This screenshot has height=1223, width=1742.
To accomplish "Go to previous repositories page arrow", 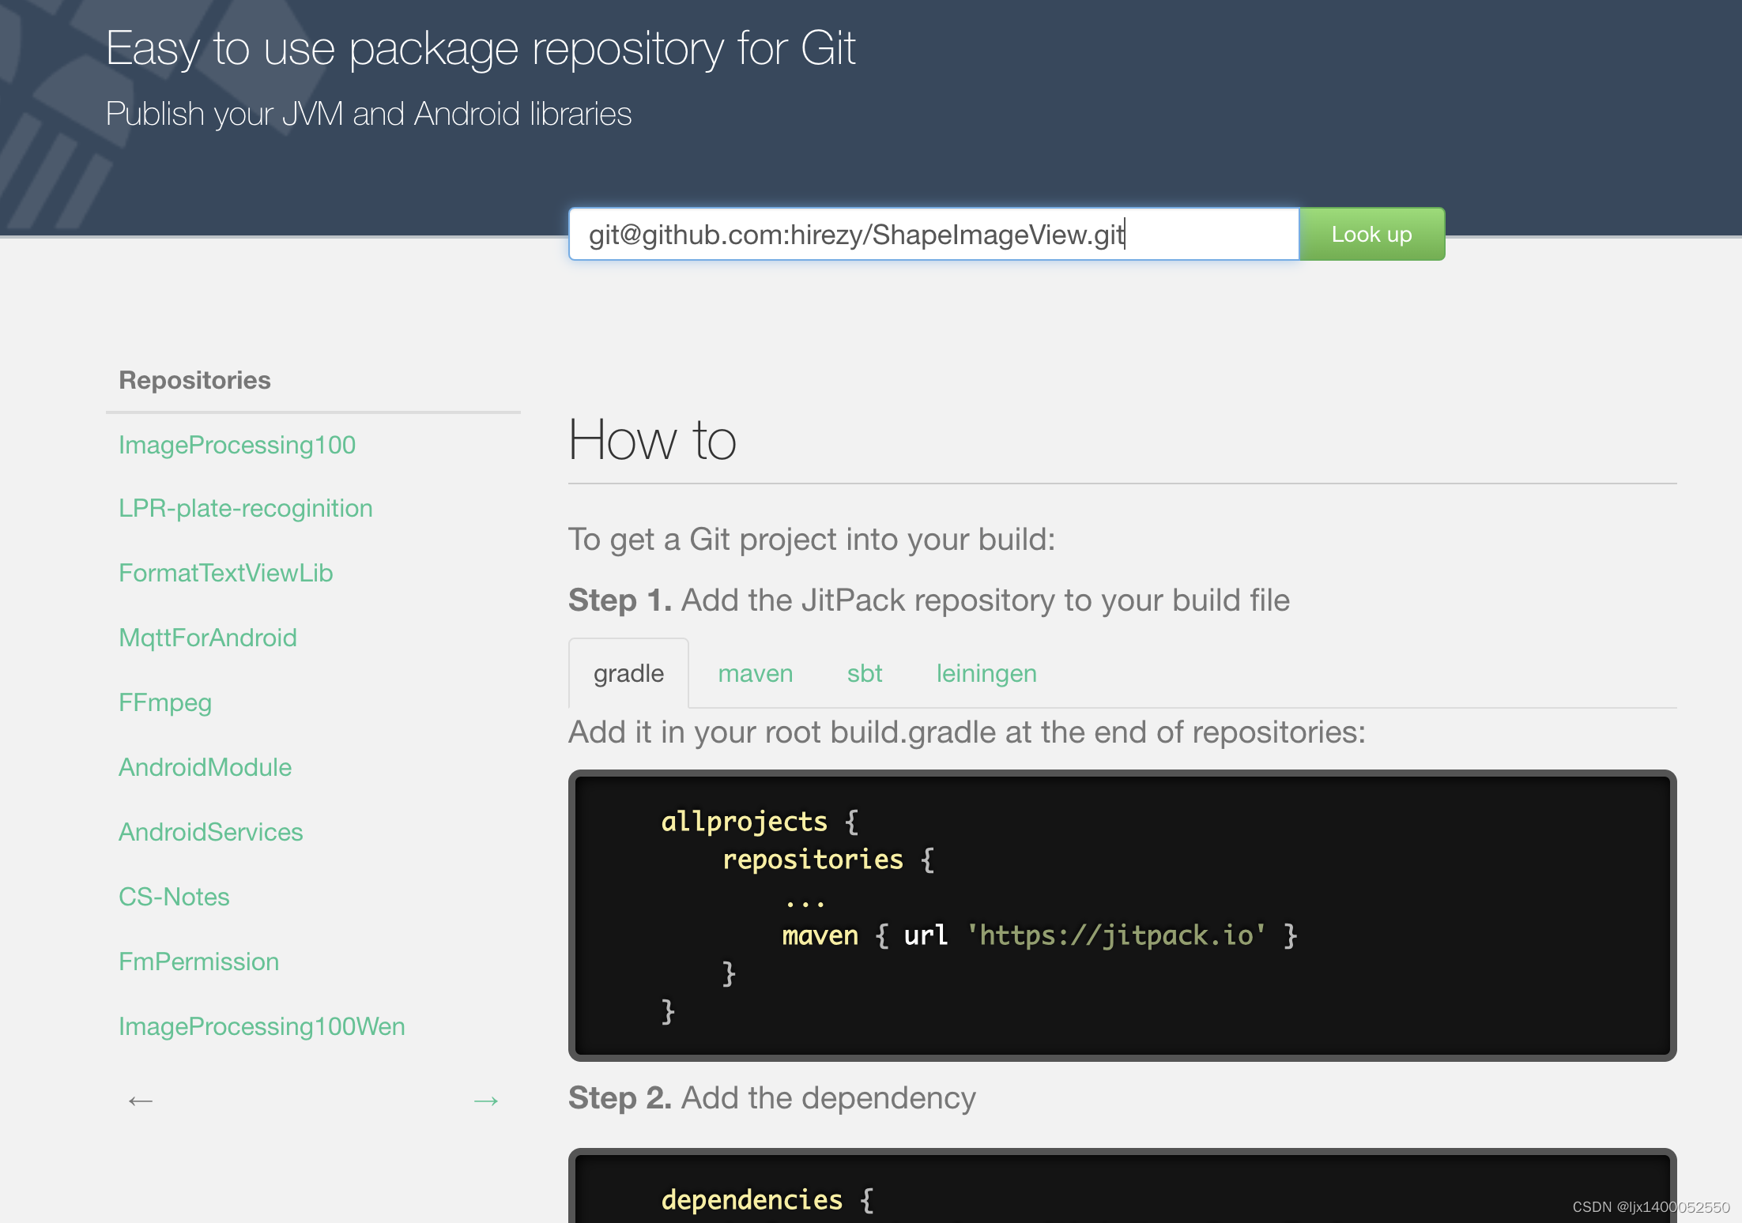I will pyautogui.click(x=140, y=1101).
